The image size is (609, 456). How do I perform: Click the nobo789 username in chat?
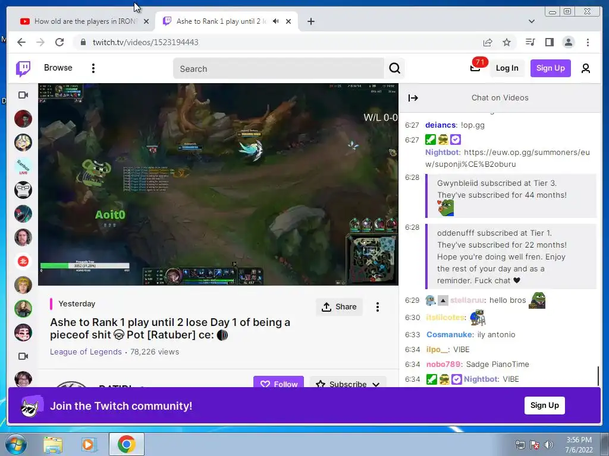pyautogui.click(x=443, y=364)
